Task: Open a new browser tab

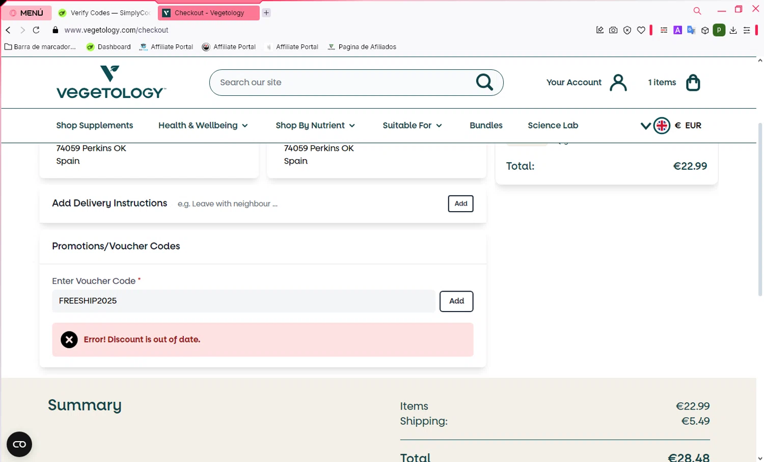Action: [x=266, y=13]
